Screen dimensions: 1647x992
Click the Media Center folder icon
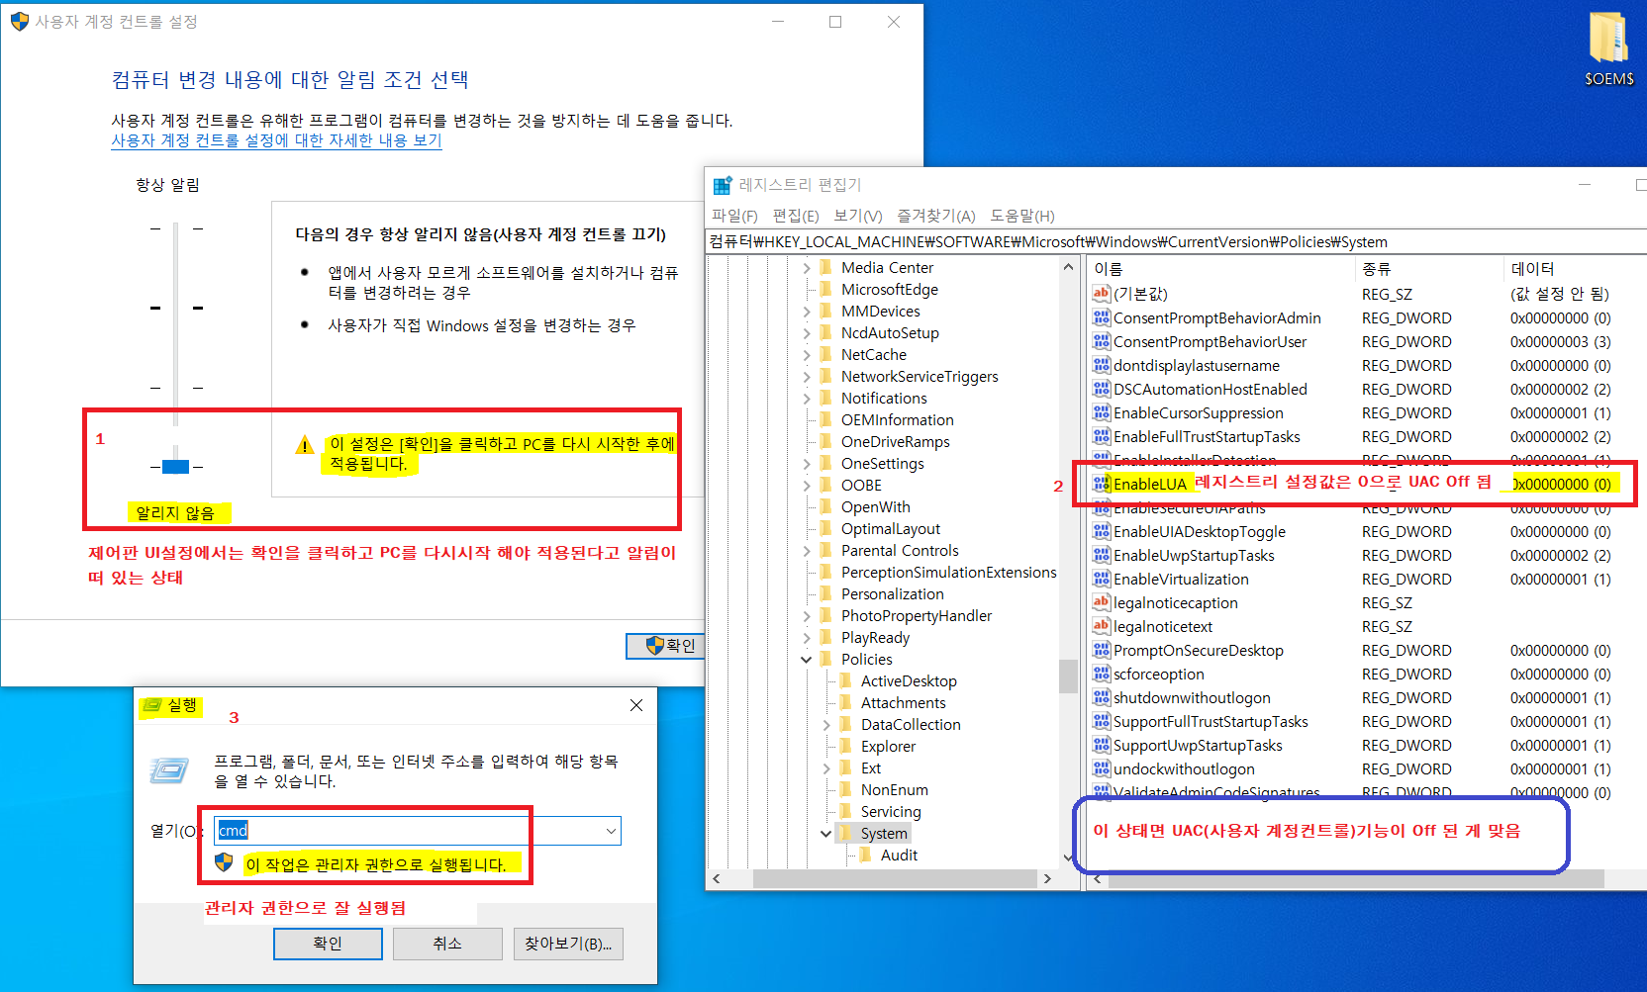pos(825,267)
